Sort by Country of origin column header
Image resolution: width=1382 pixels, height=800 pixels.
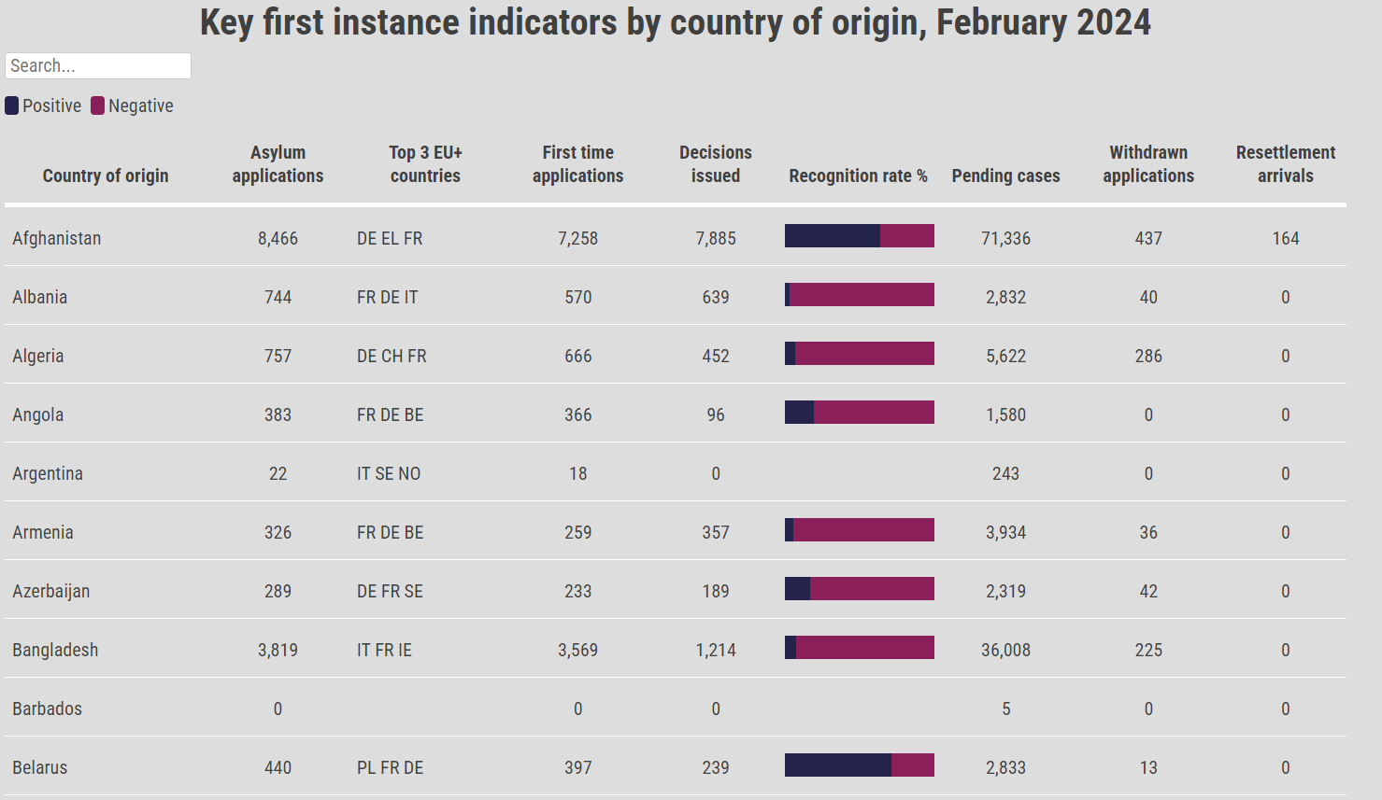(106, 175)
